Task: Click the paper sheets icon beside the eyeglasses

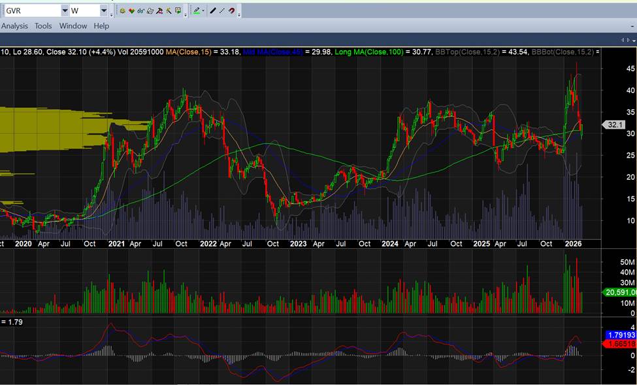Action: pyautogui.click(x=150, y=11)
